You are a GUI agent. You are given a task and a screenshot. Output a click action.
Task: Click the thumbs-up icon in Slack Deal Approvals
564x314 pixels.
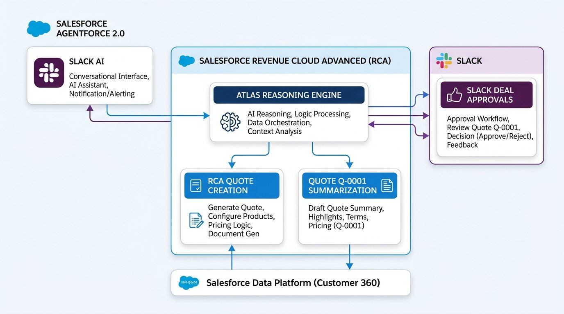[455, 95]
